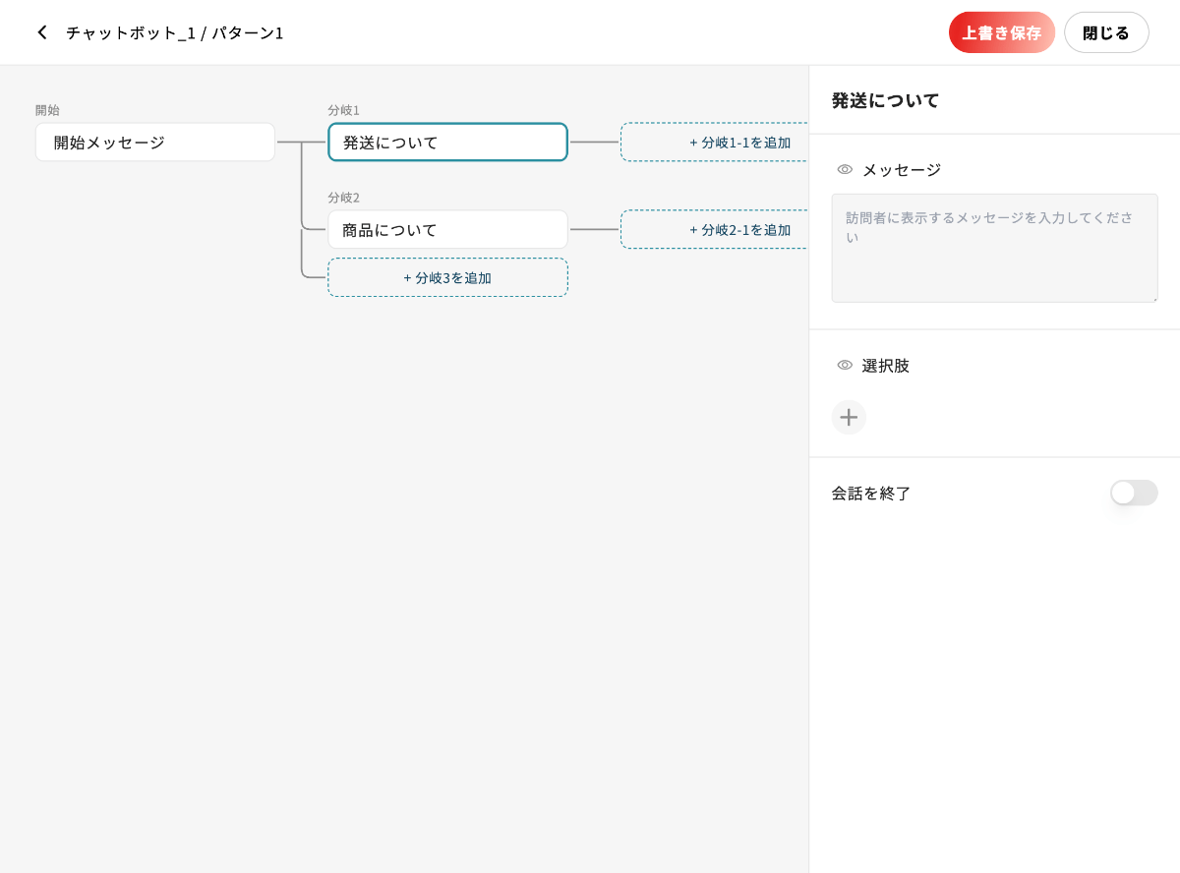
Task: Click the 分岐2 label
Action: [343, 197]
